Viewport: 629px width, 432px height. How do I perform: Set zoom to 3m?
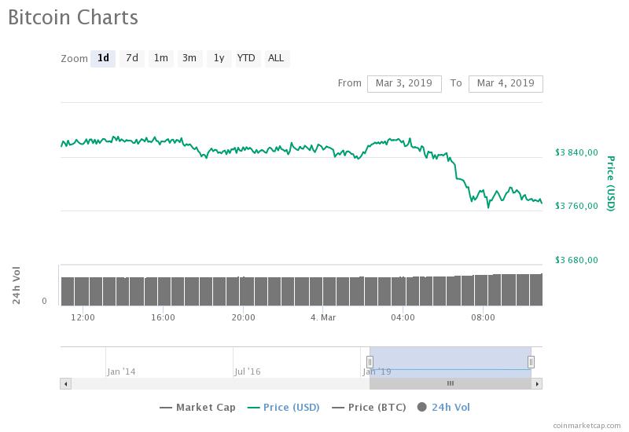(189, 58)
